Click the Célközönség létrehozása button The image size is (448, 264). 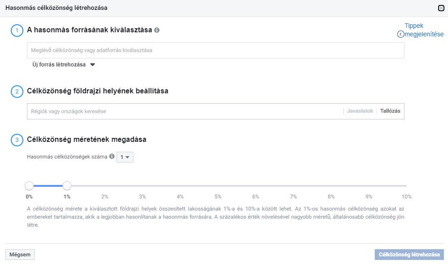409,255
